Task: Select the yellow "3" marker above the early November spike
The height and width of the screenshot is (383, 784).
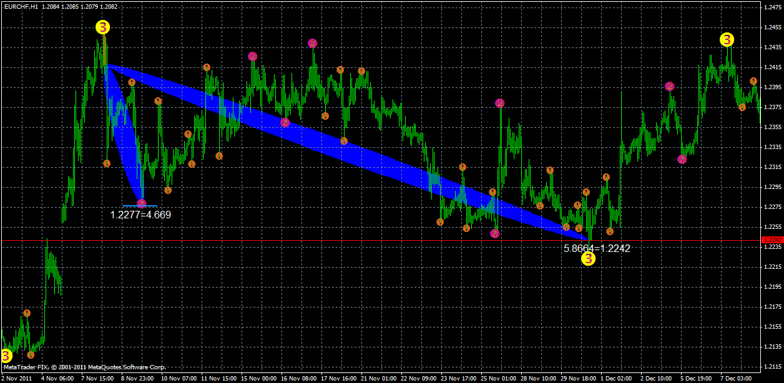Action: click(102, 27)
